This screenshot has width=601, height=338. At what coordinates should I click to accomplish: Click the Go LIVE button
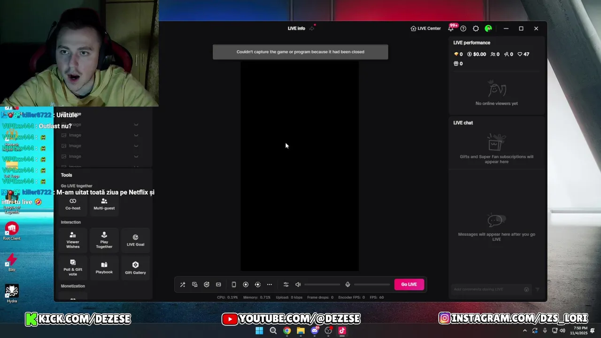click(x=409, y=284)
